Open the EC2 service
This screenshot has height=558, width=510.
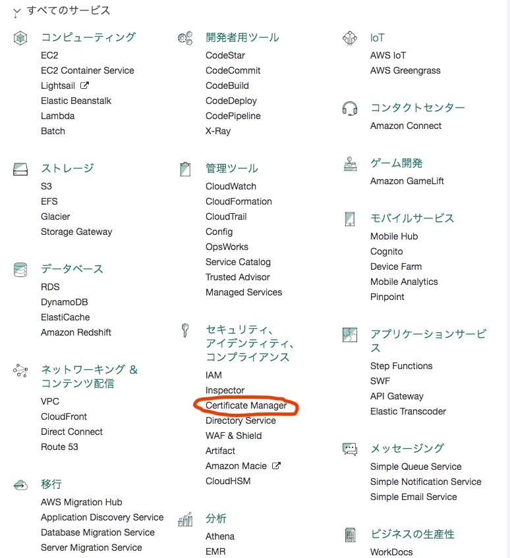point(49,55)
